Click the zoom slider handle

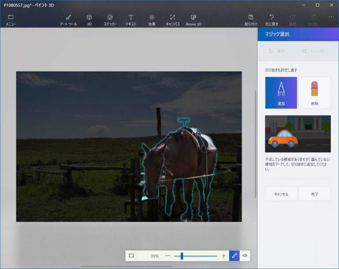182,256
